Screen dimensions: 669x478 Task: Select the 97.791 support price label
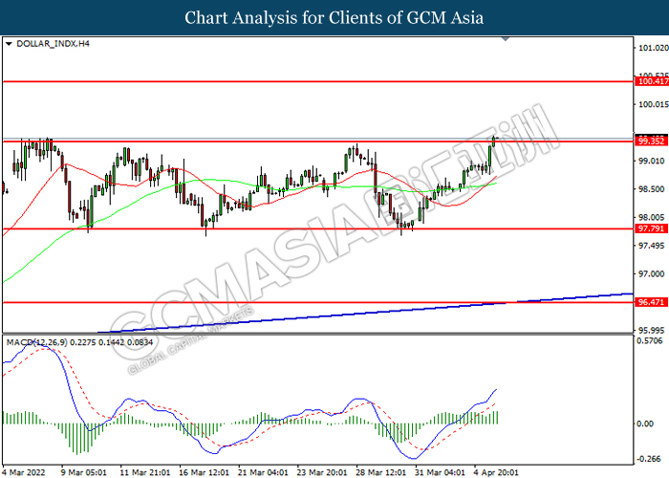pos(651,228)
